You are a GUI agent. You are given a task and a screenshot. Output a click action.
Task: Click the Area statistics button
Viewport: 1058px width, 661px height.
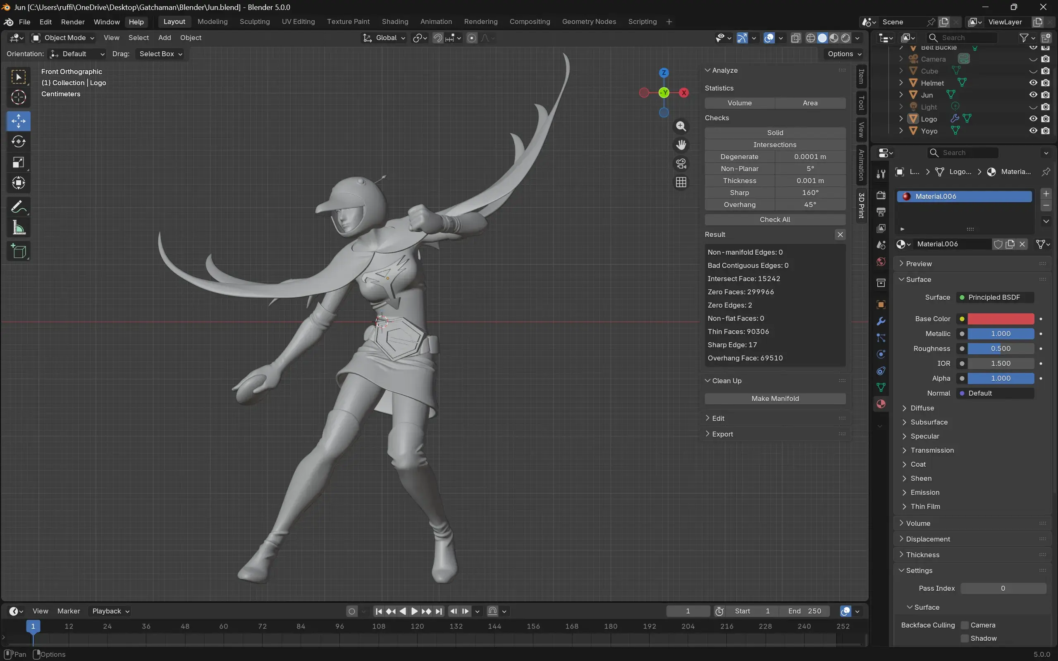[x=810, y=103]
